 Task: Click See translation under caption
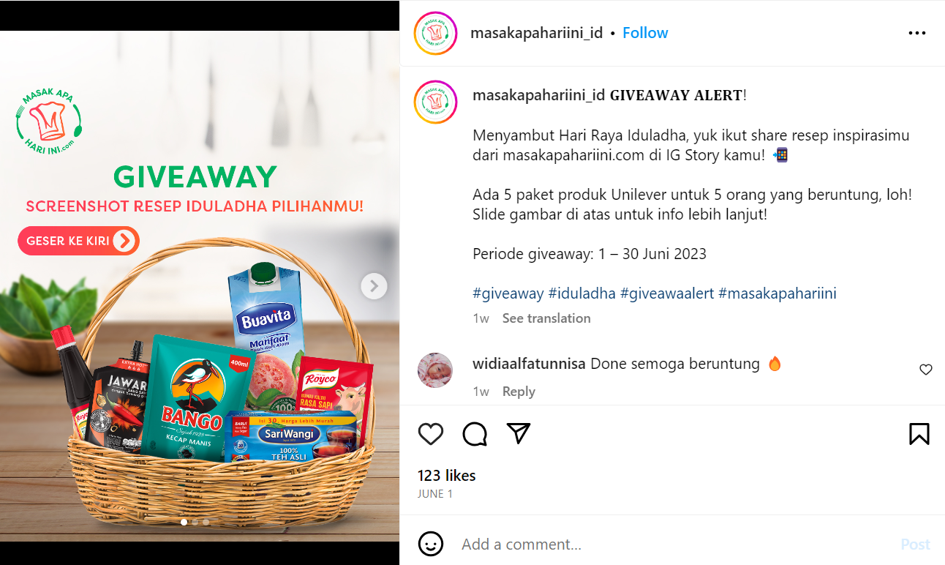click(x=546, y=318)
